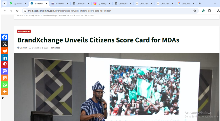View site information in address bar
This screenshot has height=121, width=220.
tap(25, 11)
